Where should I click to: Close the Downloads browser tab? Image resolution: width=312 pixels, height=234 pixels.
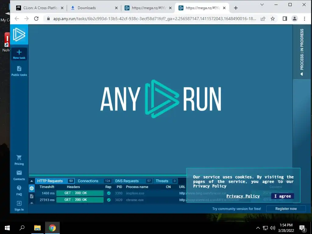(116, 8)
